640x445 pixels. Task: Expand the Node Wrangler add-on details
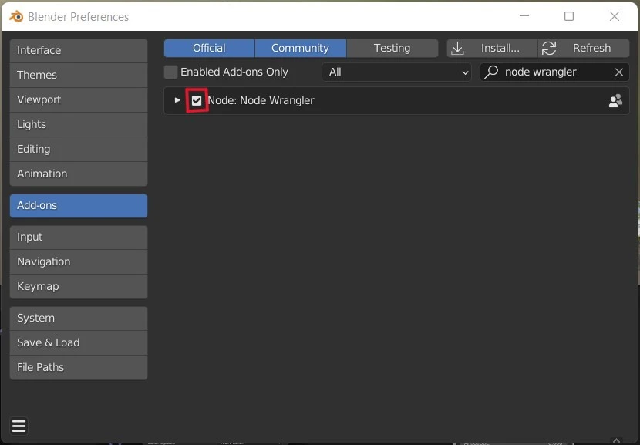177,100
